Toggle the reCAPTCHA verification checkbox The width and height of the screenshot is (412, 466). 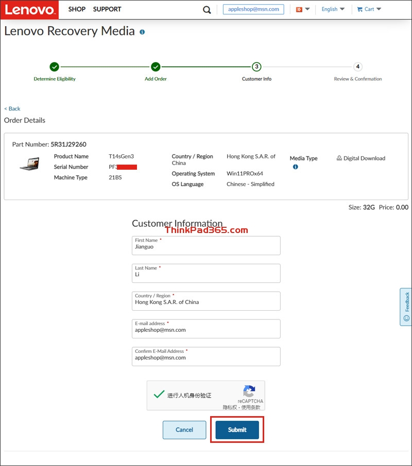click(159, 395)
